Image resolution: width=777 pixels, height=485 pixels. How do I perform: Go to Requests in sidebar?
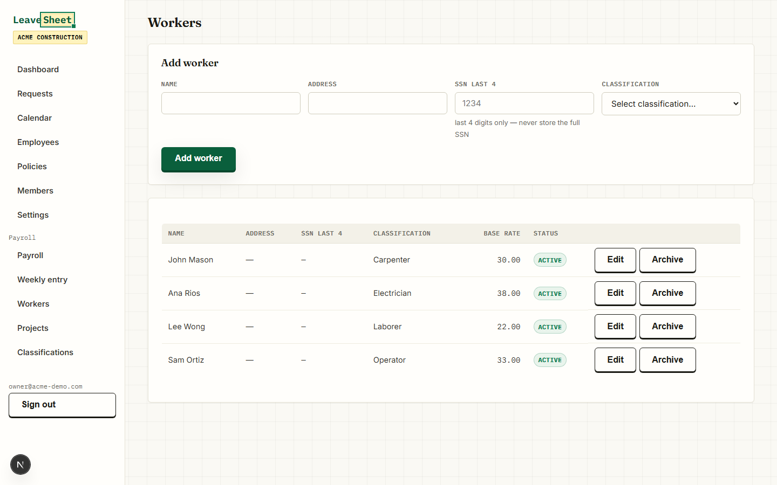[35, 94]
